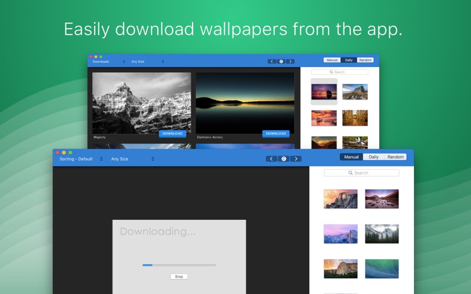
Task: Click Search field in back window
Action: pyautogui.click(x=340, y=72)
